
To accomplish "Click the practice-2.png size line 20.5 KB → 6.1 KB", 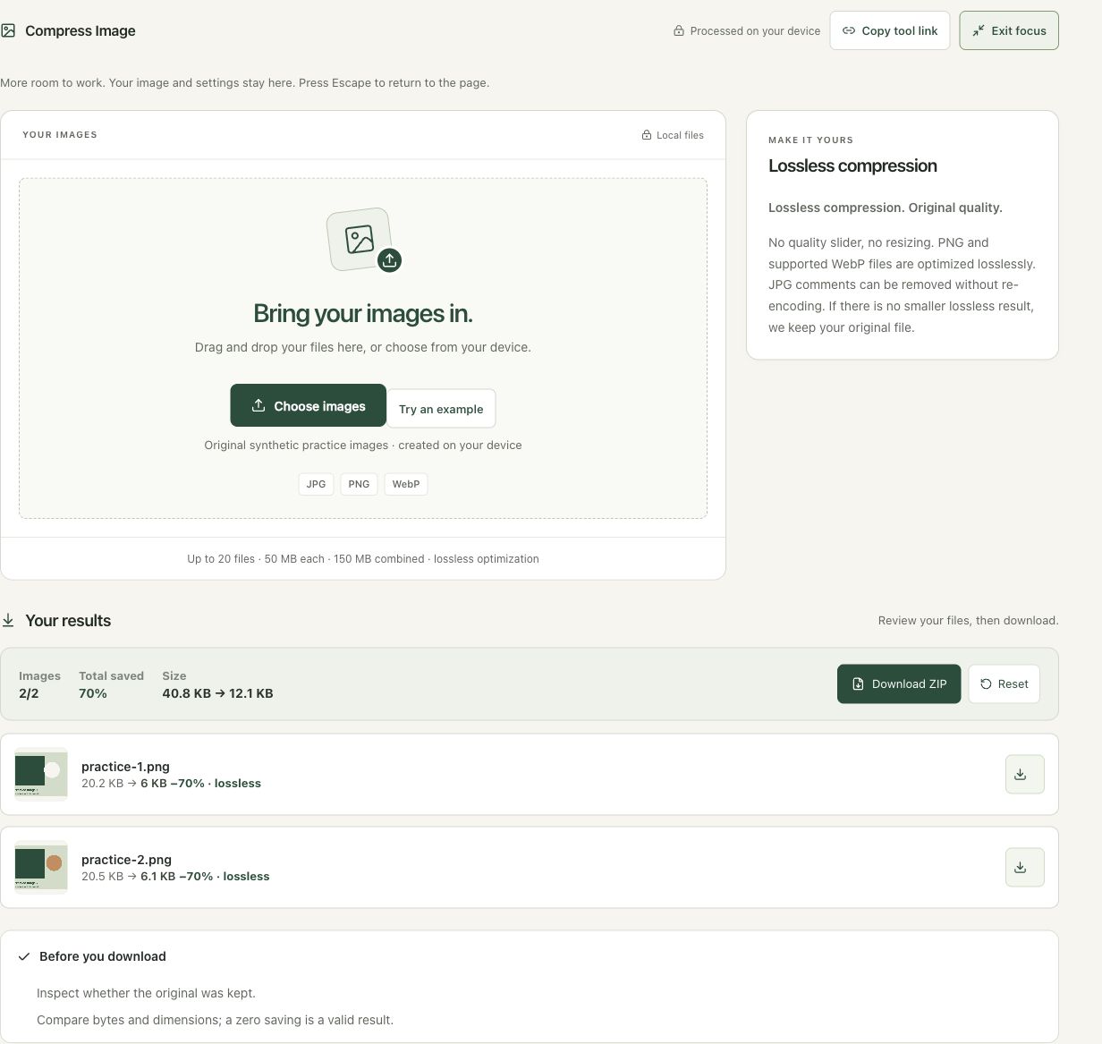I will [x=175, y=877].
